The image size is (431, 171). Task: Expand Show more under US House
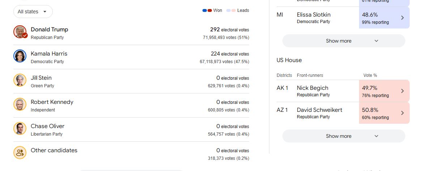click(x=343, y=136)
